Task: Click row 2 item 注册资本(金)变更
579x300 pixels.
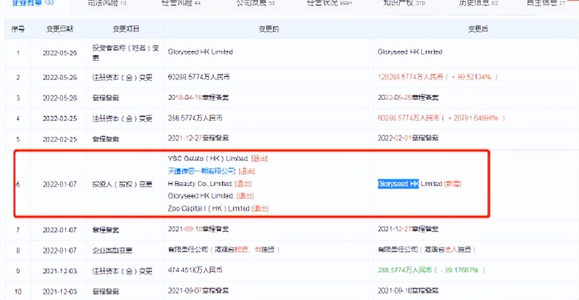Action: 122,78
